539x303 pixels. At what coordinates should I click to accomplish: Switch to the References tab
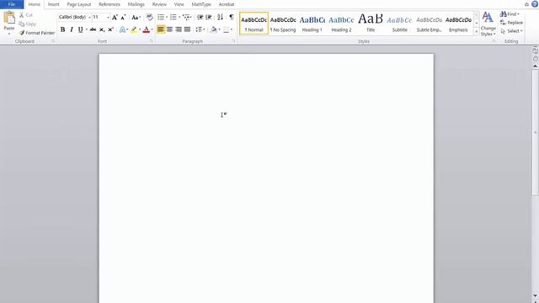coord(109,4)
